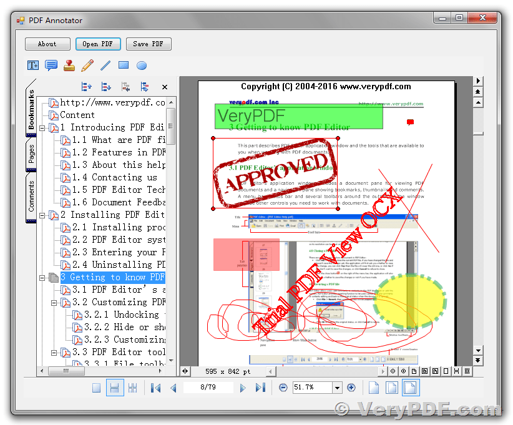Select the ellipse annotation tool

[142, 65]
